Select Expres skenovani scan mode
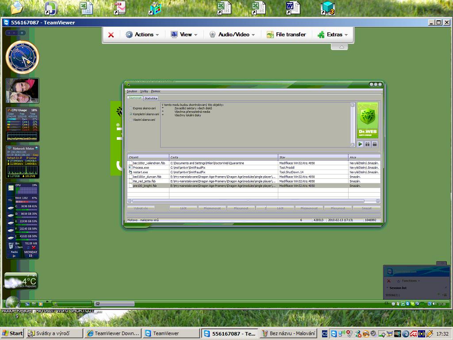453x340 pixels. (x=131, y=108)
